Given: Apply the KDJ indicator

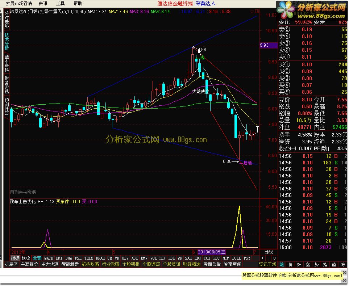Looking at the screenshot, I should (198, 258).
